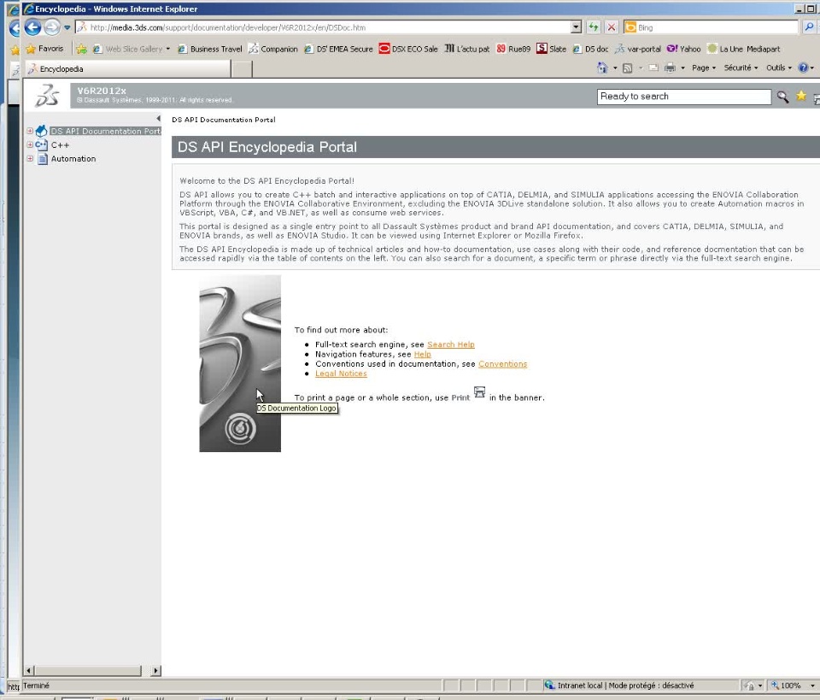Open the Conventions link
820x700 pixels.
click(502, 363)
